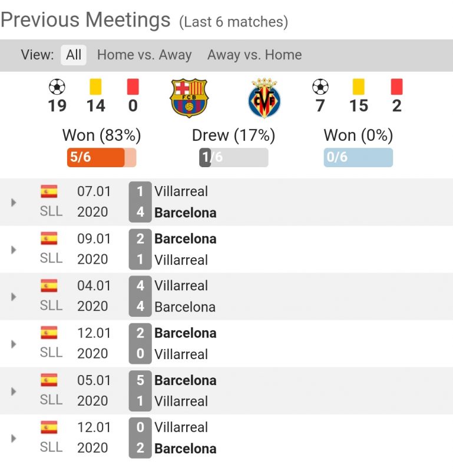Click the 5-1 score box
Screen dimensions: 453x471
click(140, 390)
